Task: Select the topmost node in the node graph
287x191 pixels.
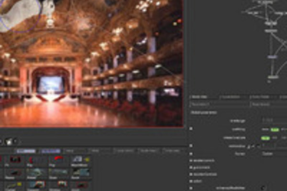Action: 265,2
